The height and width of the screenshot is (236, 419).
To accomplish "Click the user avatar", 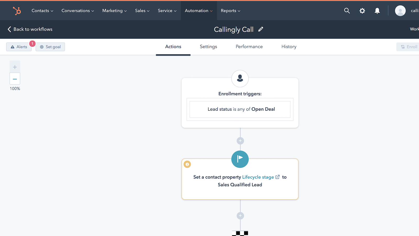I will tap(400, 10).
